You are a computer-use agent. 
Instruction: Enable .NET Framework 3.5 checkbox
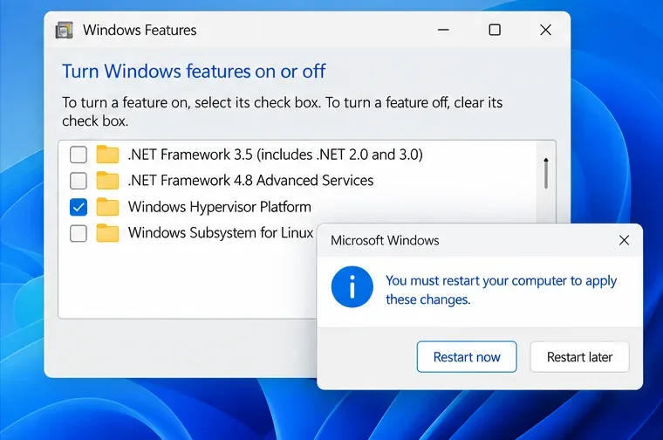pos(79,155)
